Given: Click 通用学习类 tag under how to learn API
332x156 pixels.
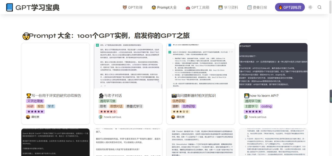Looking at the screenshot, I should click(253, 101).
